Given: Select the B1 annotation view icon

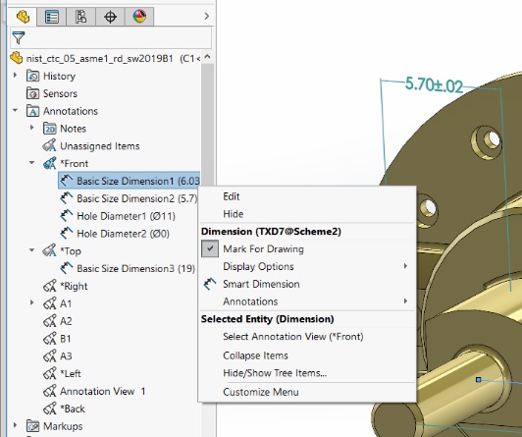Looking at the screenshot, I should tap(50, 339).
